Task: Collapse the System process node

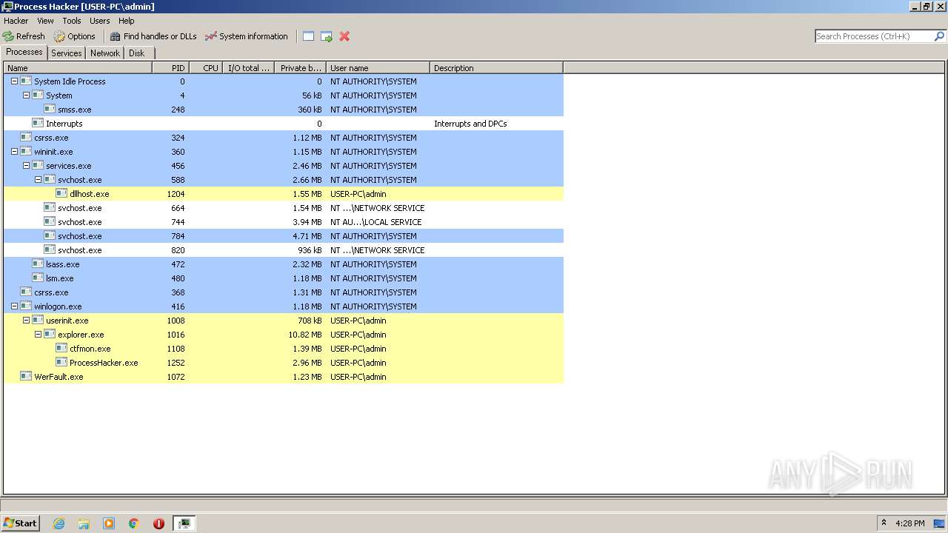Action: 26,95
